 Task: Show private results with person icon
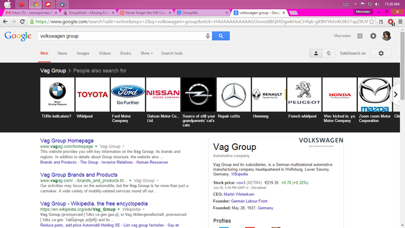(x=316, y=53)
